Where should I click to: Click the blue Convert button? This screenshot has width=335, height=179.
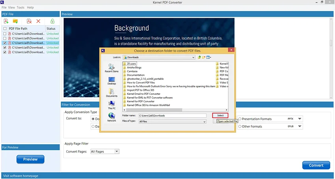pyautogui.click(x=316, y=165)
